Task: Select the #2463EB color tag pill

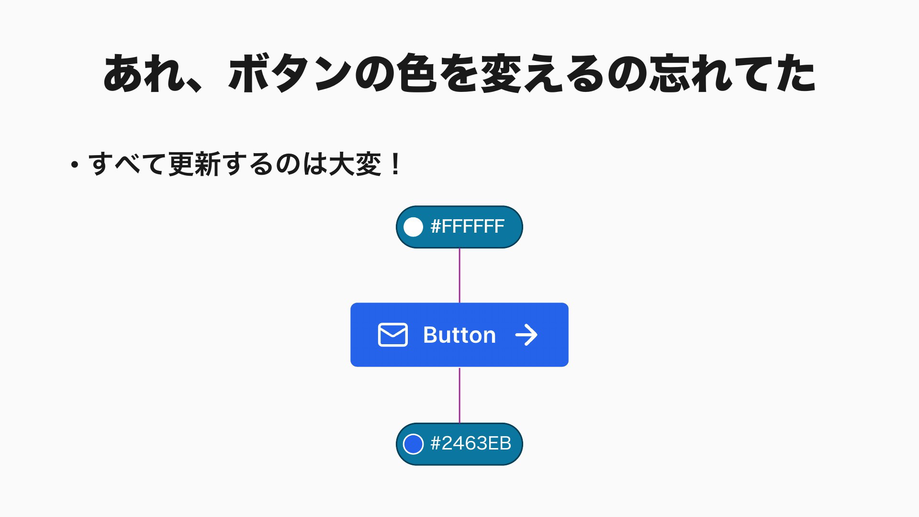Action: (x=459, y=444)
